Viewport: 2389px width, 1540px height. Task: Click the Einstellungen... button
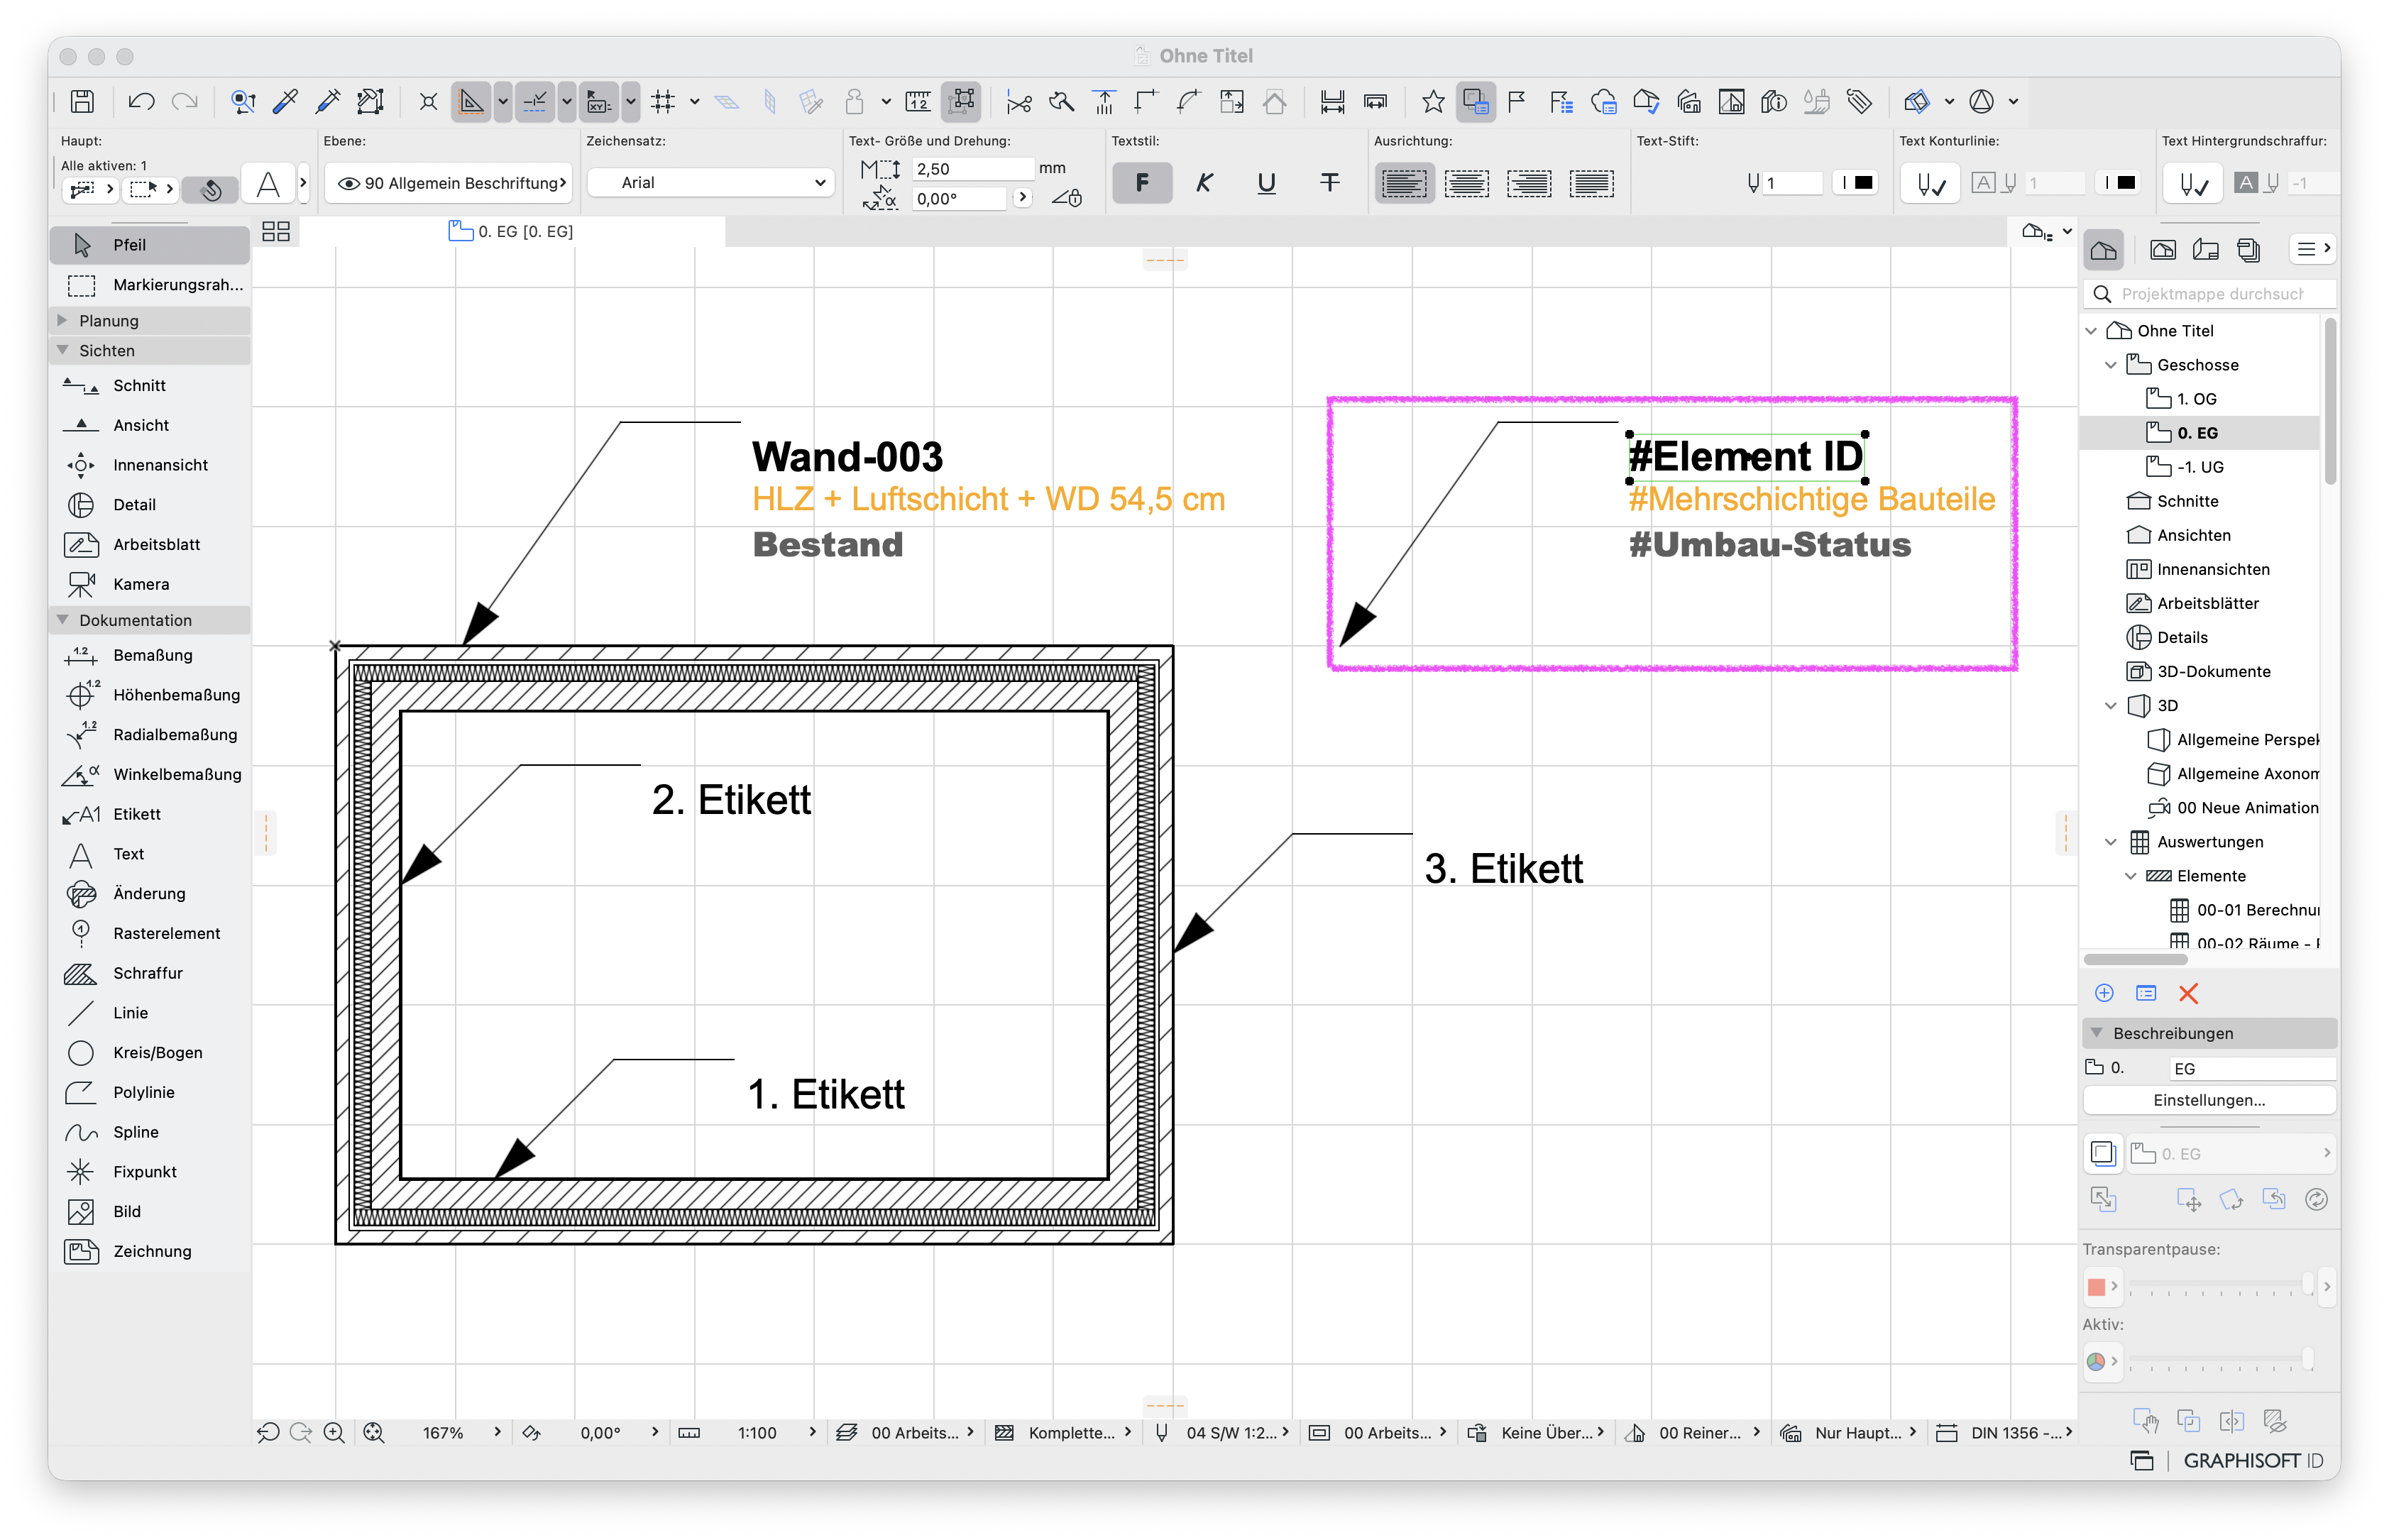(x=2209, y=1100)
